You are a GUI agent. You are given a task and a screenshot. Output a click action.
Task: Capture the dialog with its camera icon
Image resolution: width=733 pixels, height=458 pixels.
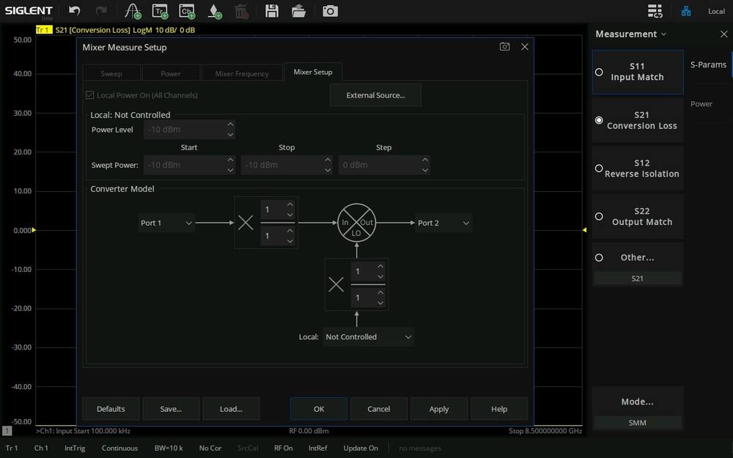click(x=504, y=47)
